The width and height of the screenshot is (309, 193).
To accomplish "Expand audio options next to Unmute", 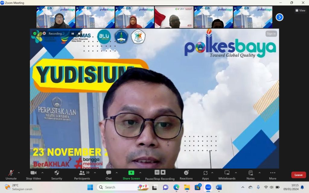I will [19, 173].
